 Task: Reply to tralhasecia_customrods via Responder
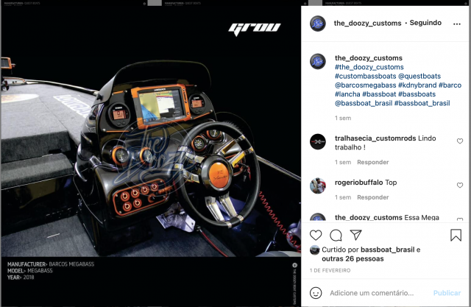[373, 162]
